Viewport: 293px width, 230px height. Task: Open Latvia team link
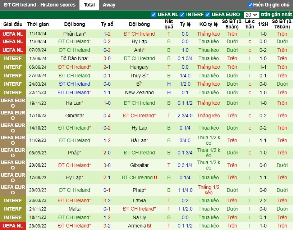coord(139,200)
